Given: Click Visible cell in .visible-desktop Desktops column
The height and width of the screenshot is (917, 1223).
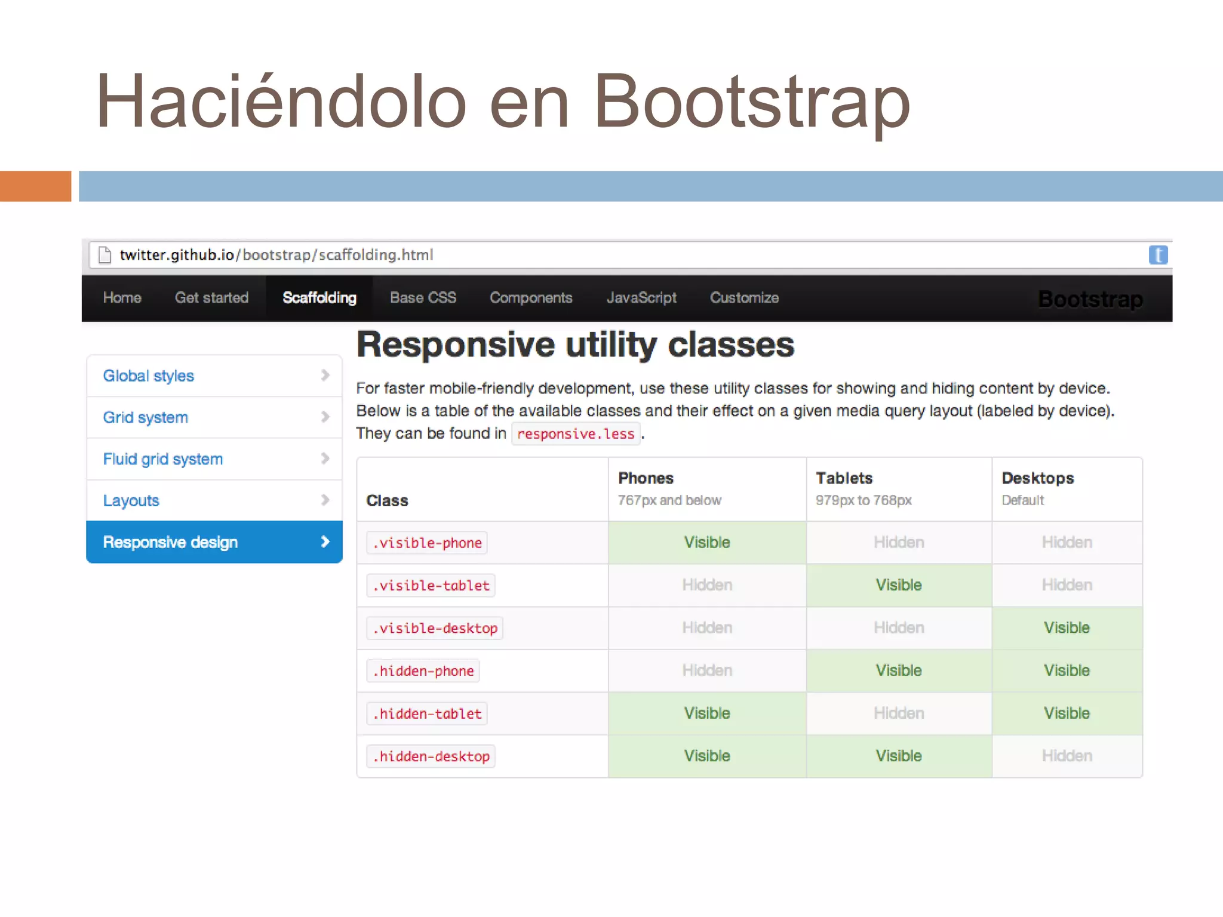Looking at the screenshot, I should [x=1067, y=627].
